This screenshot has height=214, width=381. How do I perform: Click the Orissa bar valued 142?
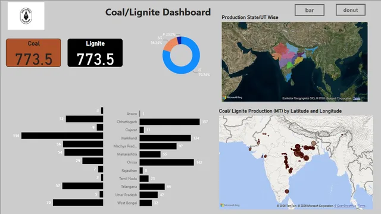(167, 162)
